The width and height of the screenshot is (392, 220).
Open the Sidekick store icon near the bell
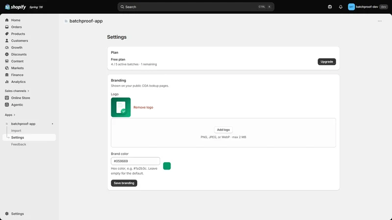[330, 7]
